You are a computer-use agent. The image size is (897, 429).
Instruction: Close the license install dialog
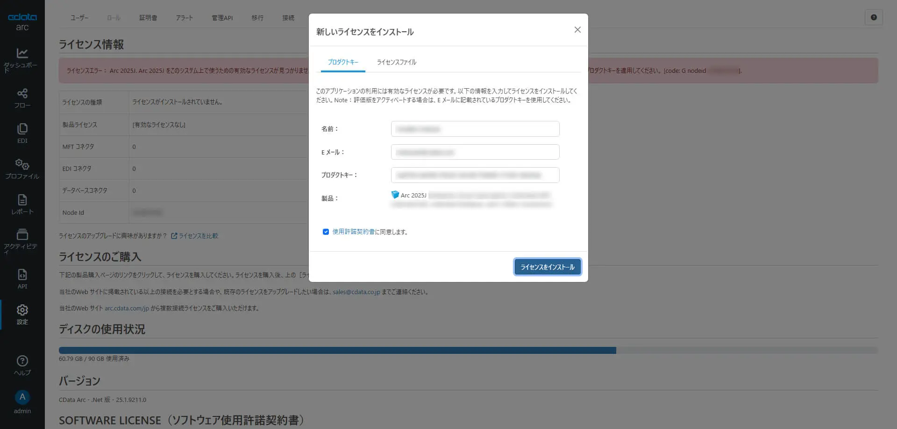tap(577, 30)
